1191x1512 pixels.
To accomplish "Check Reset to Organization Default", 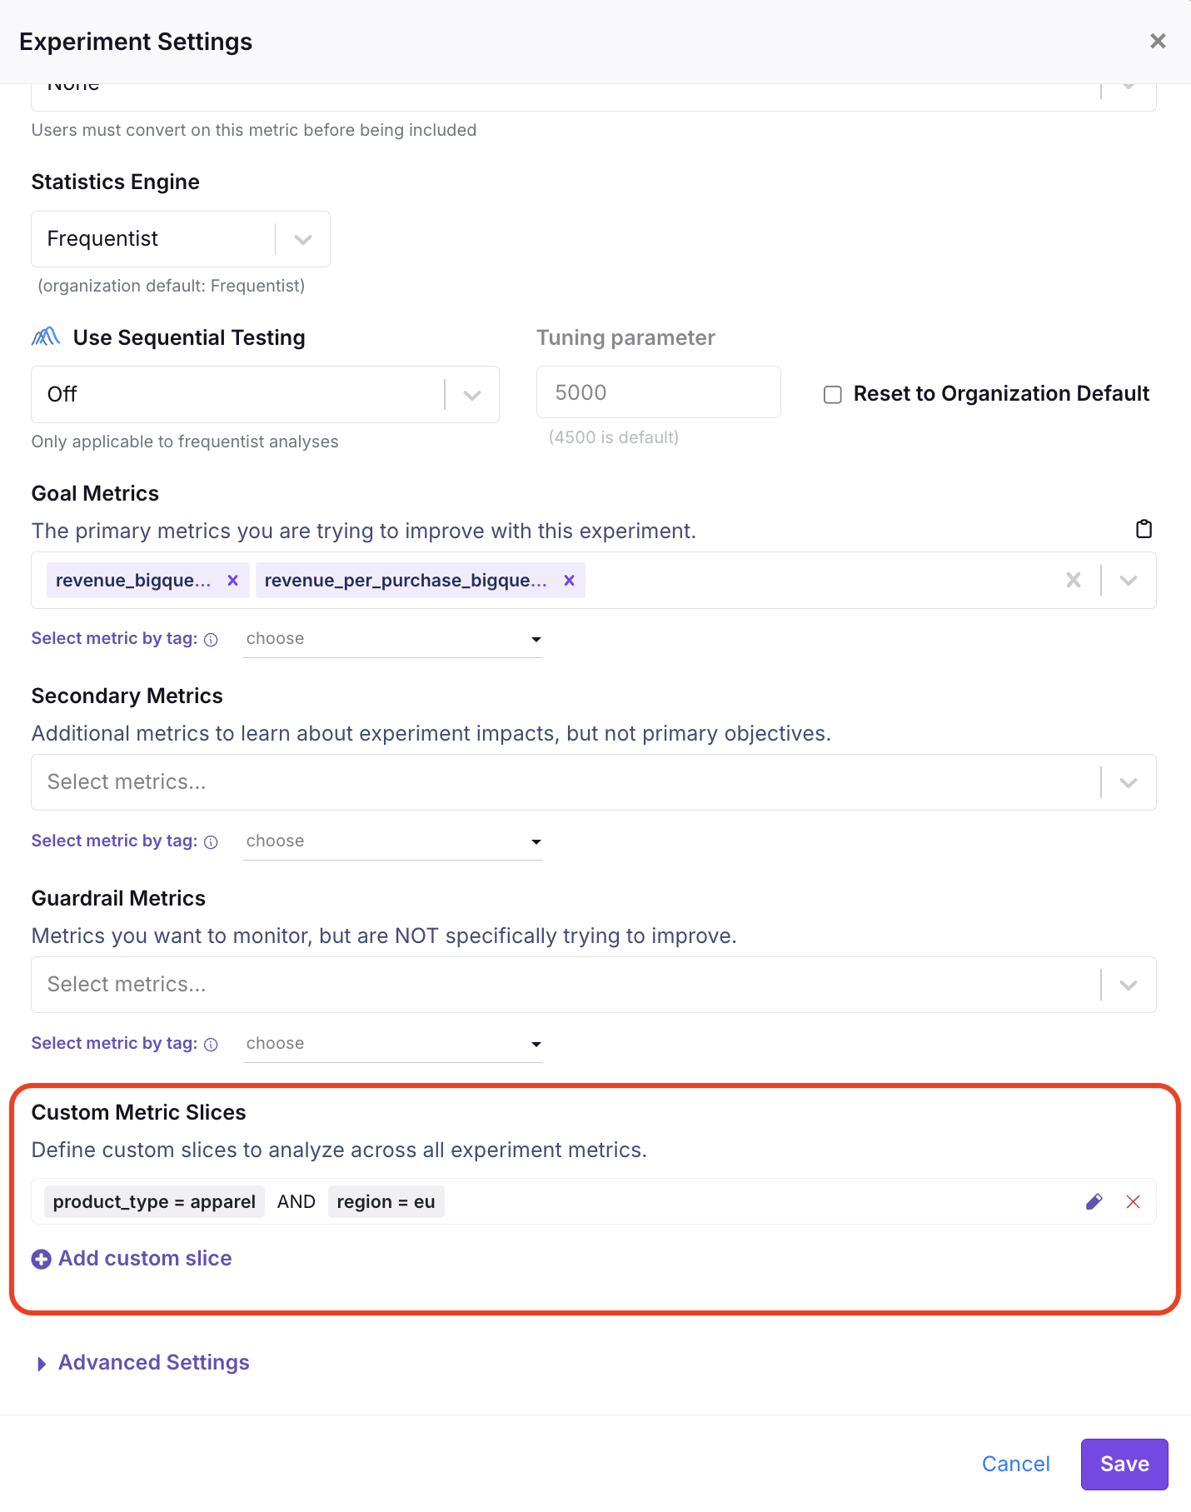I will pos(833,394).
